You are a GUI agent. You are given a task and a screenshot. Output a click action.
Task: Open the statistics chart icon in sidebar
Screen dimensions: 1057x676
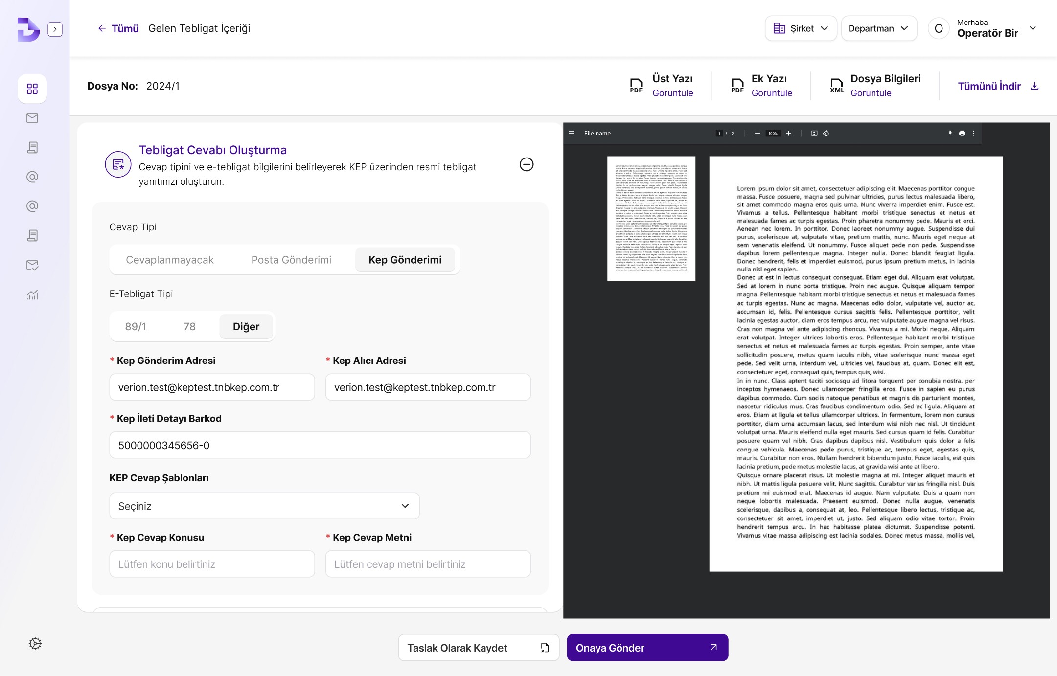pyautogui.click(x=32, y=294)
